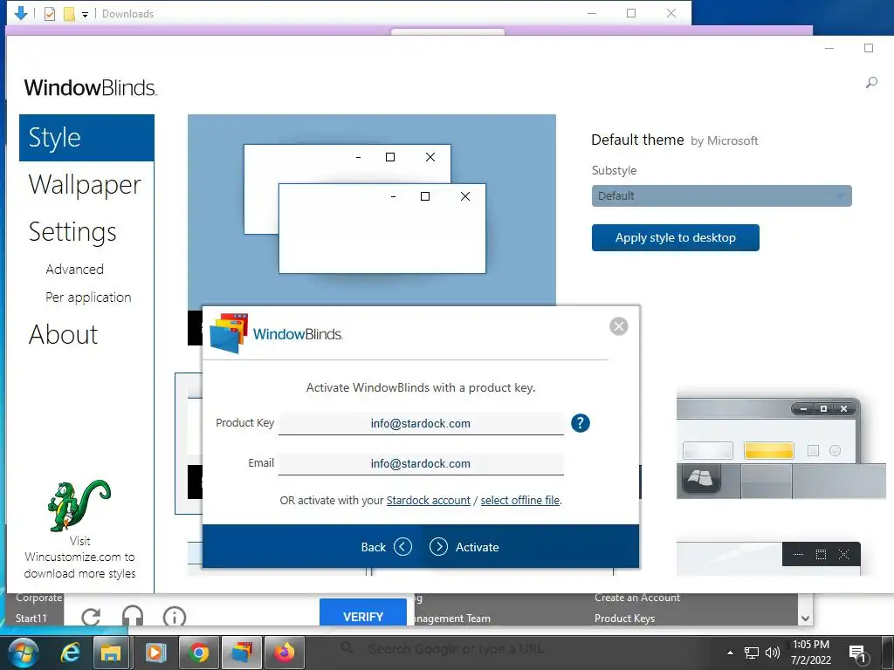894x670 pixels.
Task: Open Internet Explorer from taskbar
Action: point(70,653)
